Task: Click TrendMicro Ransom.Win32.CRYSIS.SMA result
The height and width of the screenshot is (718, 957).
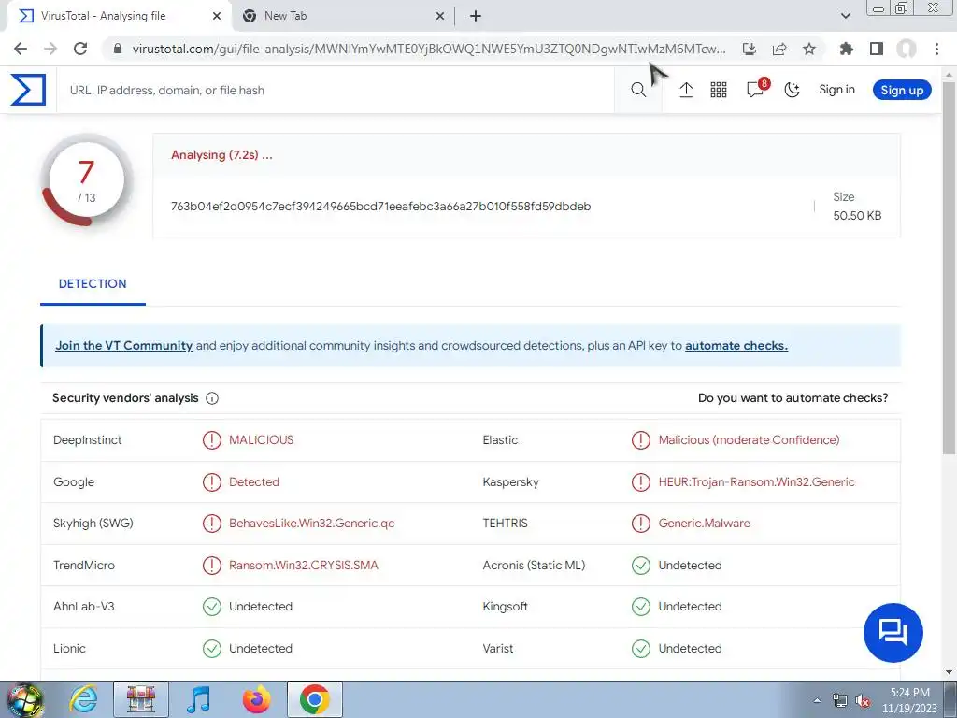Action: 304,566
